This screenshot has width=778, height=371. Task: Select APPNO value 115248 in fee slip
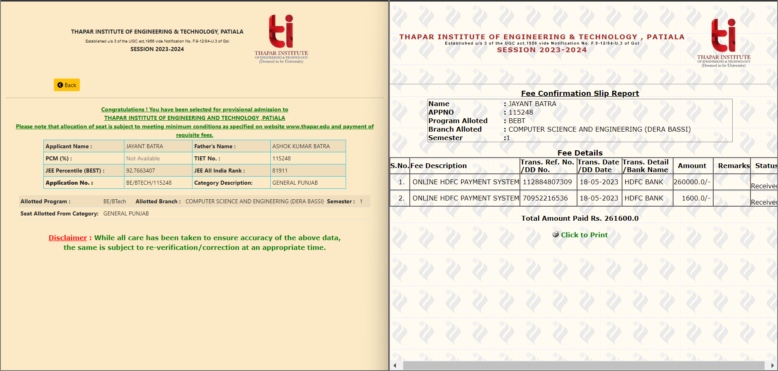pyautogui.click(x=521, y=112)
